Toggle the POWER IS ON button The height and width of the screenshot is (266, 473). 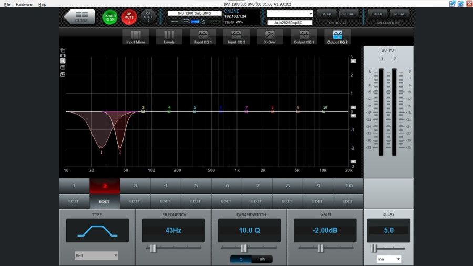click(x=110, y=17)
